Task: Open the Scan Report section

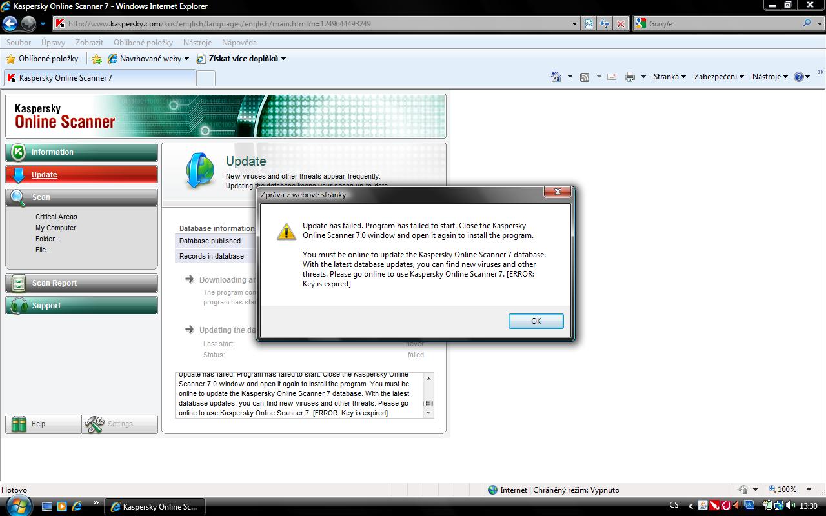Action: click(x=81, y=283)
